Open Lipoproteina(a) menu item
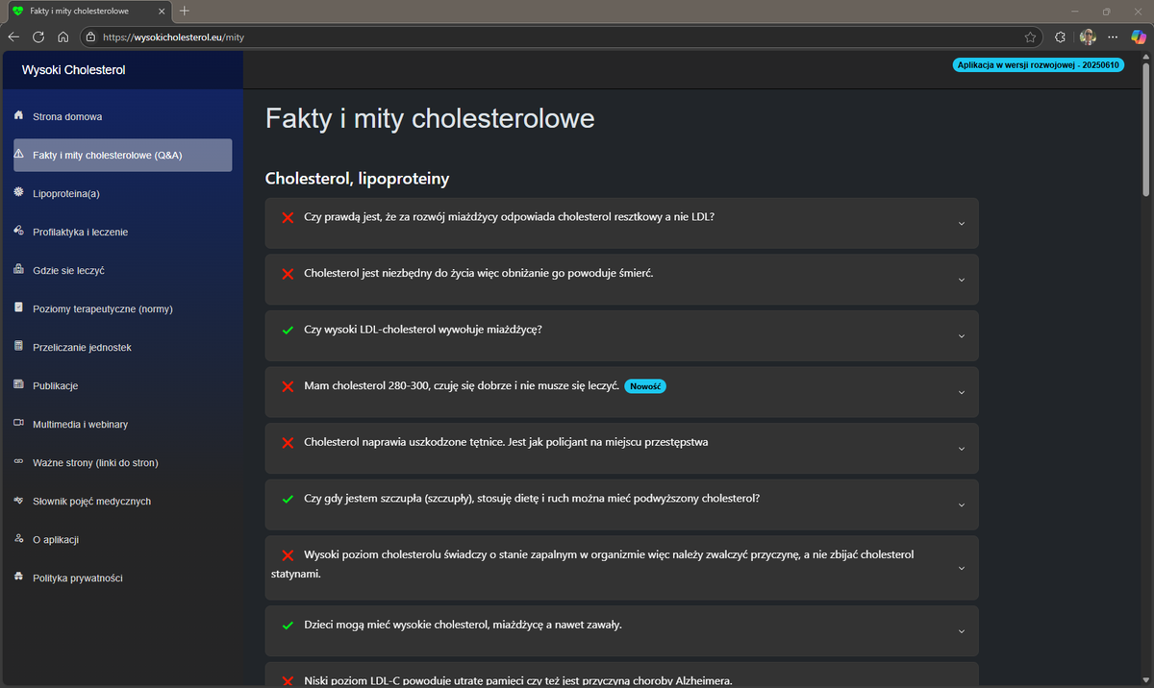The width and height of the screenshot is (1154, 688). tap(122, 193)
